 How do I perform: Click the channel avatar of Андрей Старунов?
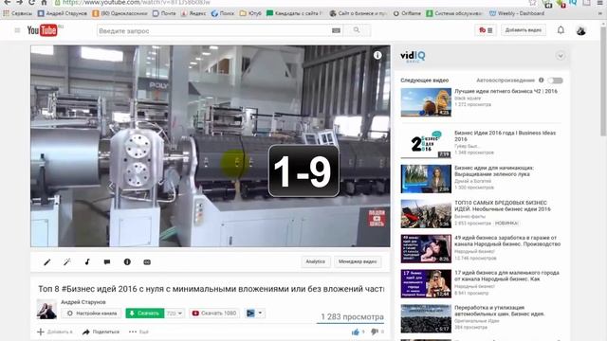coord(46,310)
